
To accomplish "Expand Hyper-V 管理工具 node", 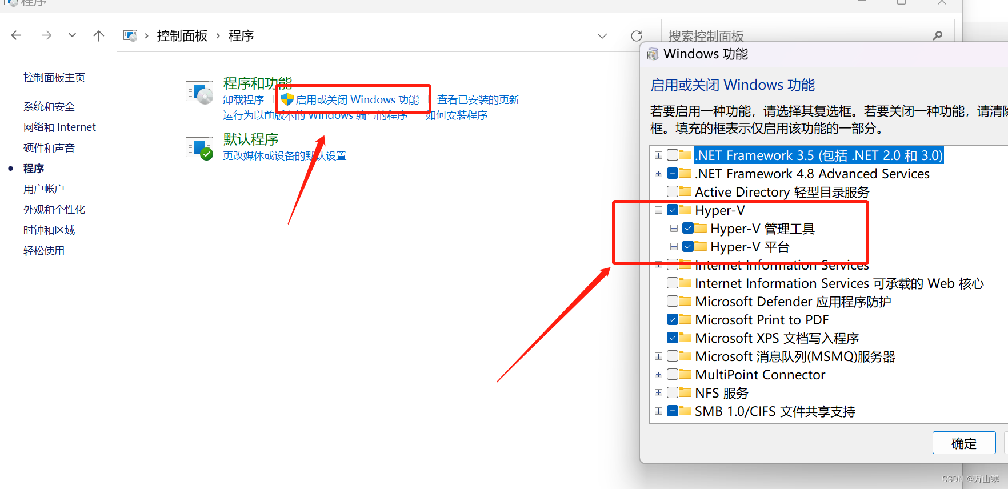I will click(674, 229).
